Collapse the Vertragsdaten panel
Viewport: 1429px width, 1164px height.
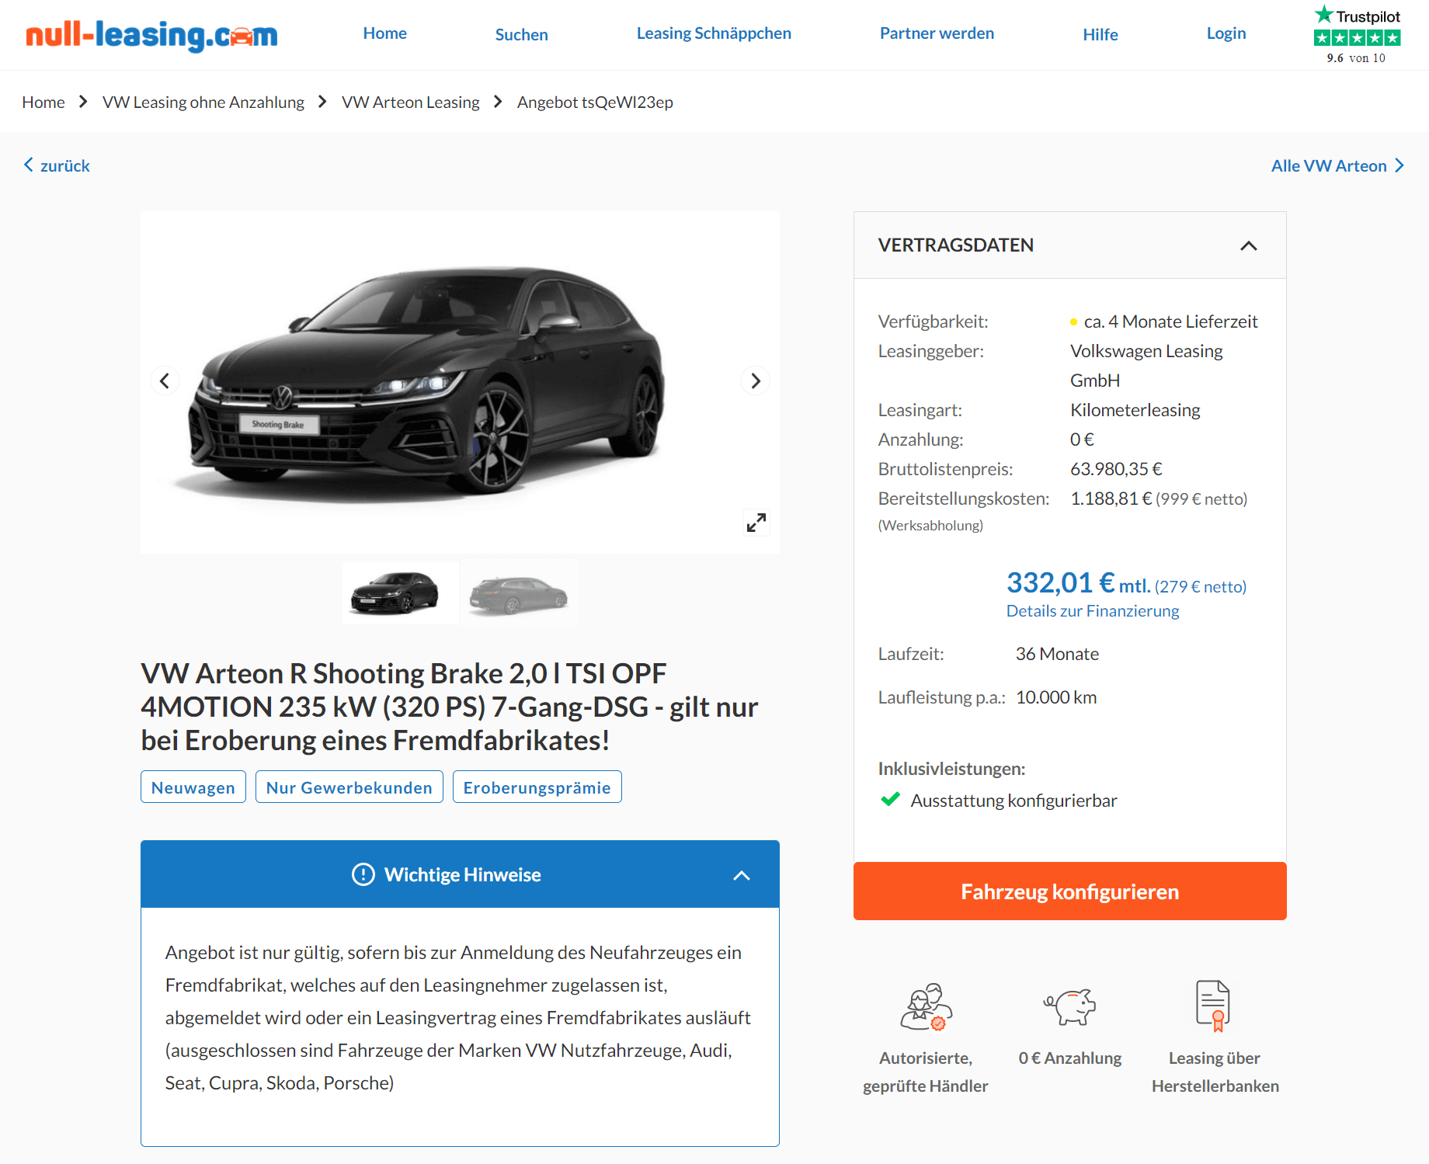1248,245
